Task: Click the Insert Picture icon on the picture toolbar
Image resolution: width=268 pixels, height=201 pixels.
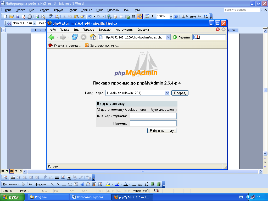Action: coord(5,178)
